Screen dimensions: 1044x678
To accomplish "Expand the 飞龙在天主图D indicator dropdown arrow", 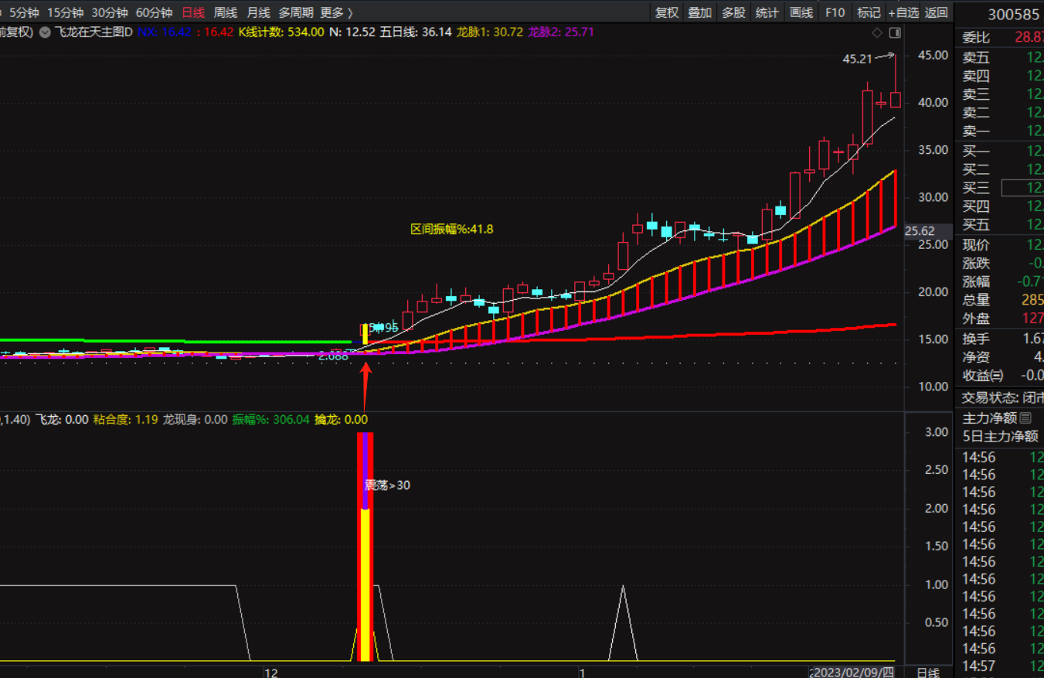I will (44, 32).
